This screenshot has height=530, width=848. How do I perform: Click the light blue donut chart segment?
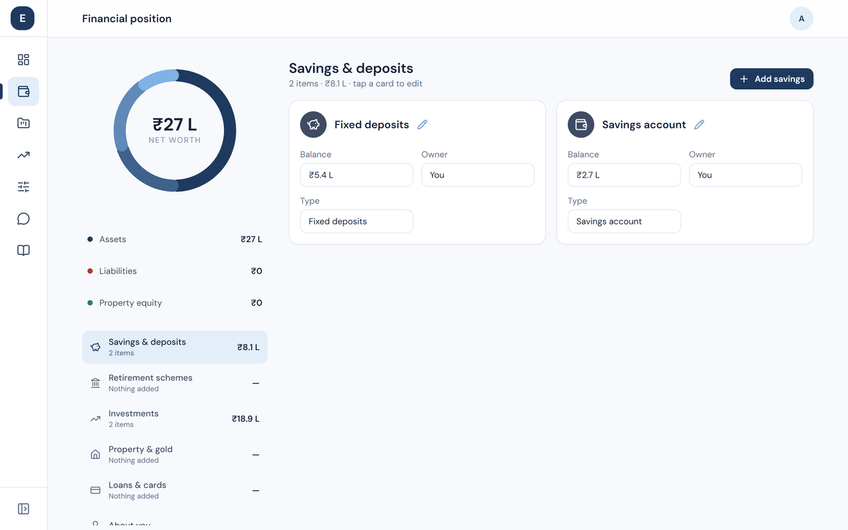[x=158, y=79]
